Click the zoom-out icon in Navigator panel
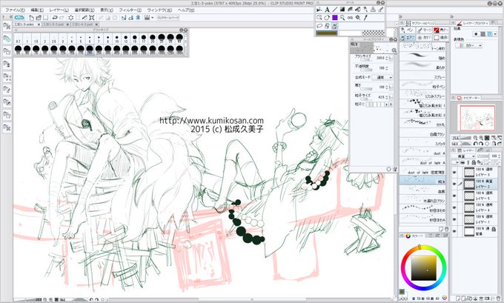The height and width of the screenshot is (303, 504). 476,138
